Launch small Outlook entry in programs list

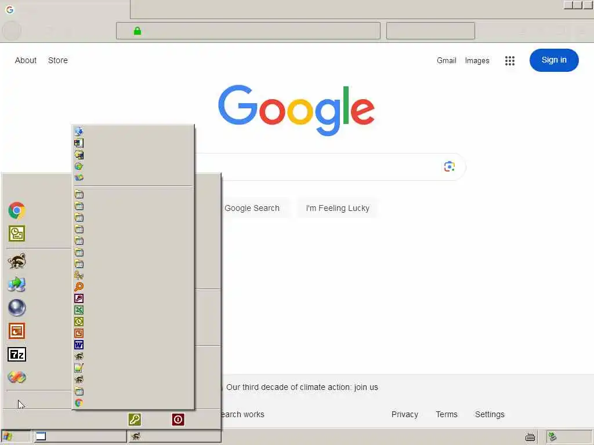point(79,322)
